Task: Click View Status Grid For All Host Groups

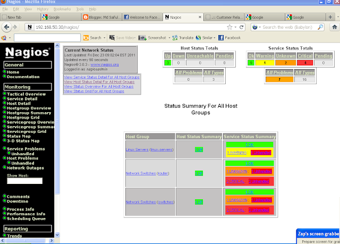Action: (94, 91)
